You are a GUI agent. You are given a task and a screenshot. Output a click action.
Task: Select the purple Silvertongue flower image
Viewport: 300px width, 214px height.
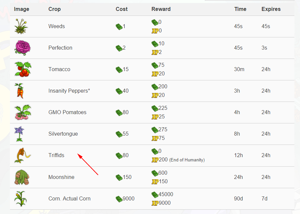pyautogui.click(x=20, y=134)
